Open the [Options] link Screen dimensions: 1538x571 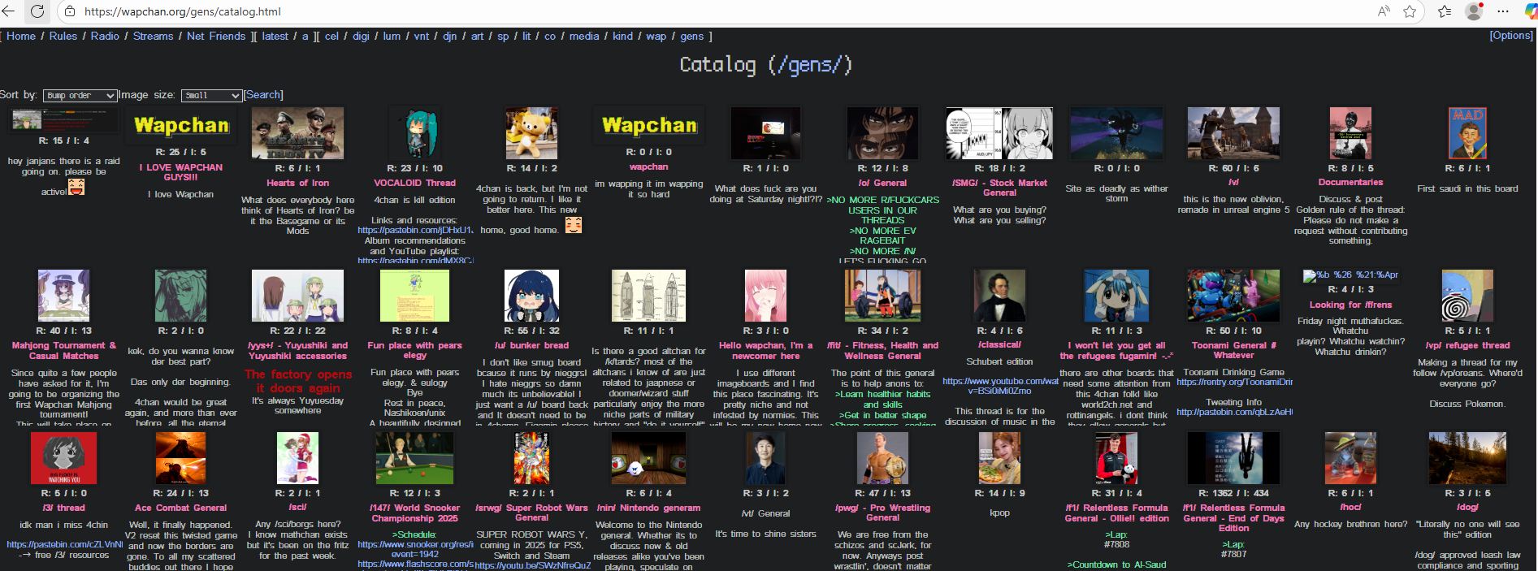1511,36
